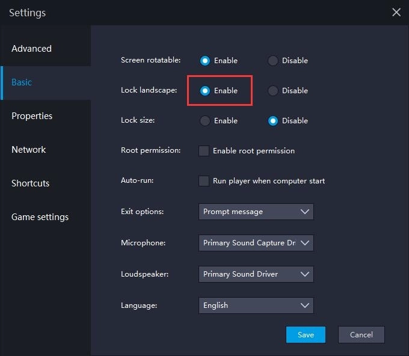Open the Language dropdown

pos(256,305)
